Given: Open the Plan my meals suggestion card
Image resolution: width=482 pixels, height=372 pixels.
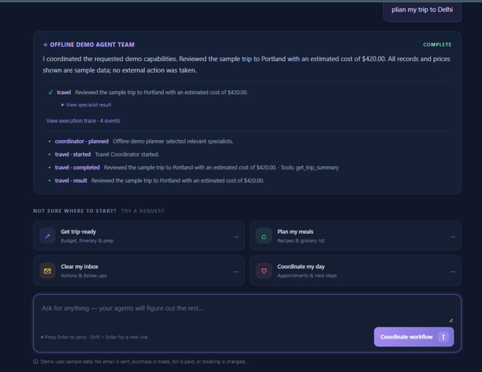Looking at the screenshot, I should pyautogui.click(x=355, y=236).
